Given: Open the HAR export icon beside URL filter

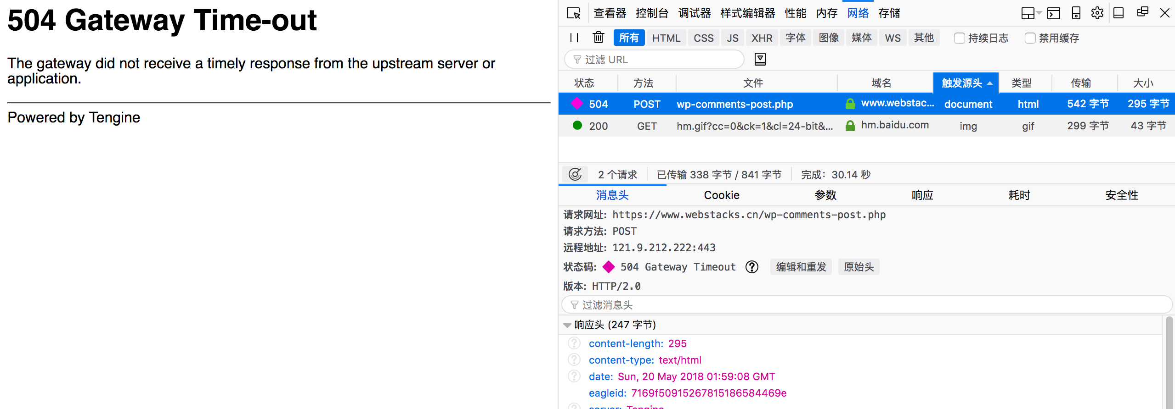Looking at the screenshot, I should point(760,59).
